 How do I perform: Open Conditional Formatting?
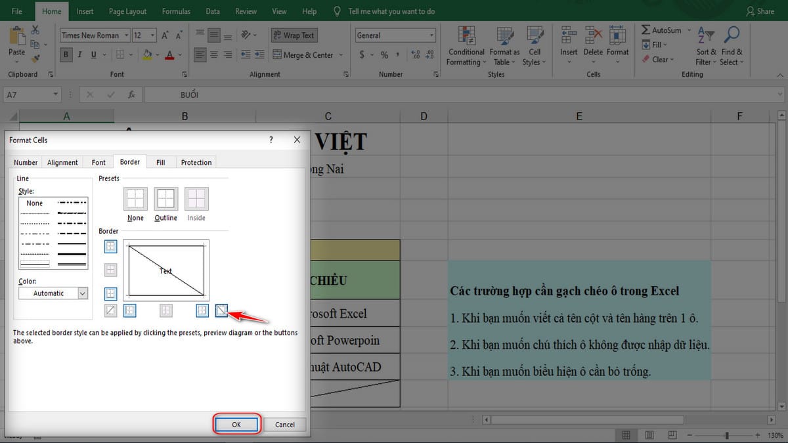click(466, 45)
